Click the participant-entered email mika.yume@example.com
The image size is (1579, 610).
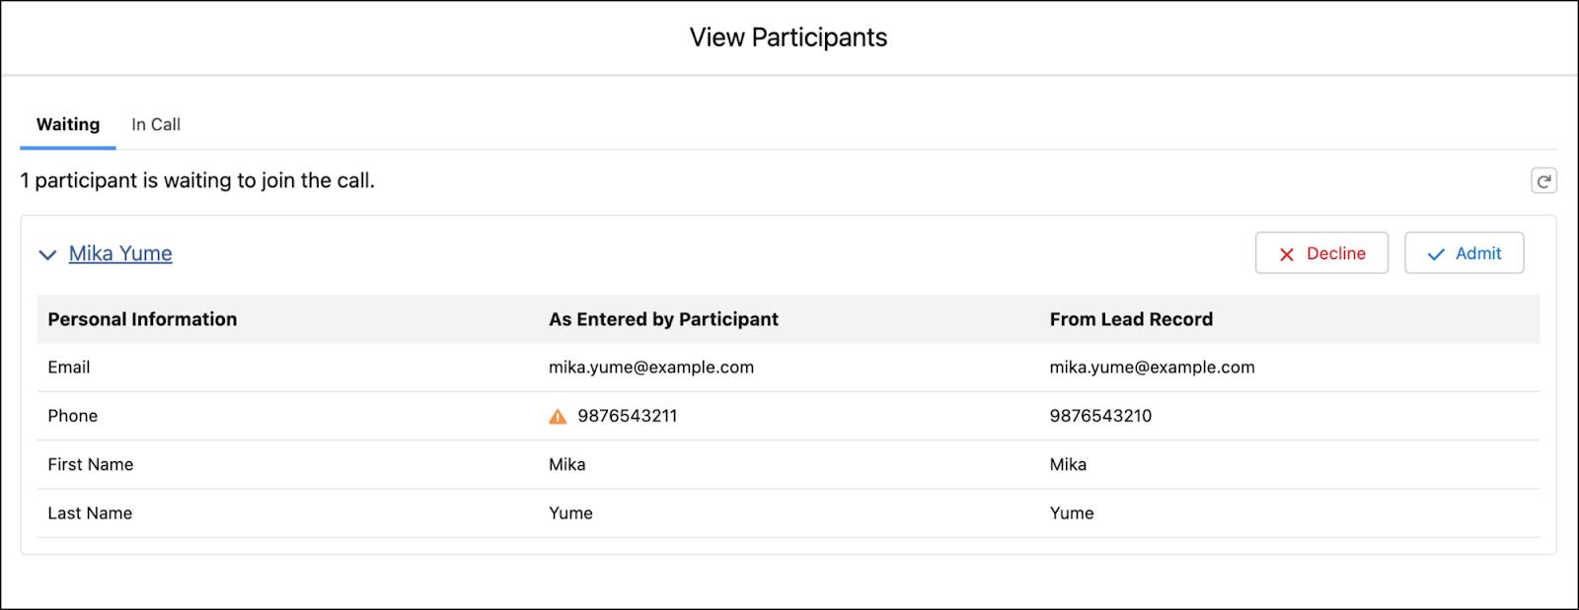pyautogui.click(x=651, y=368)
